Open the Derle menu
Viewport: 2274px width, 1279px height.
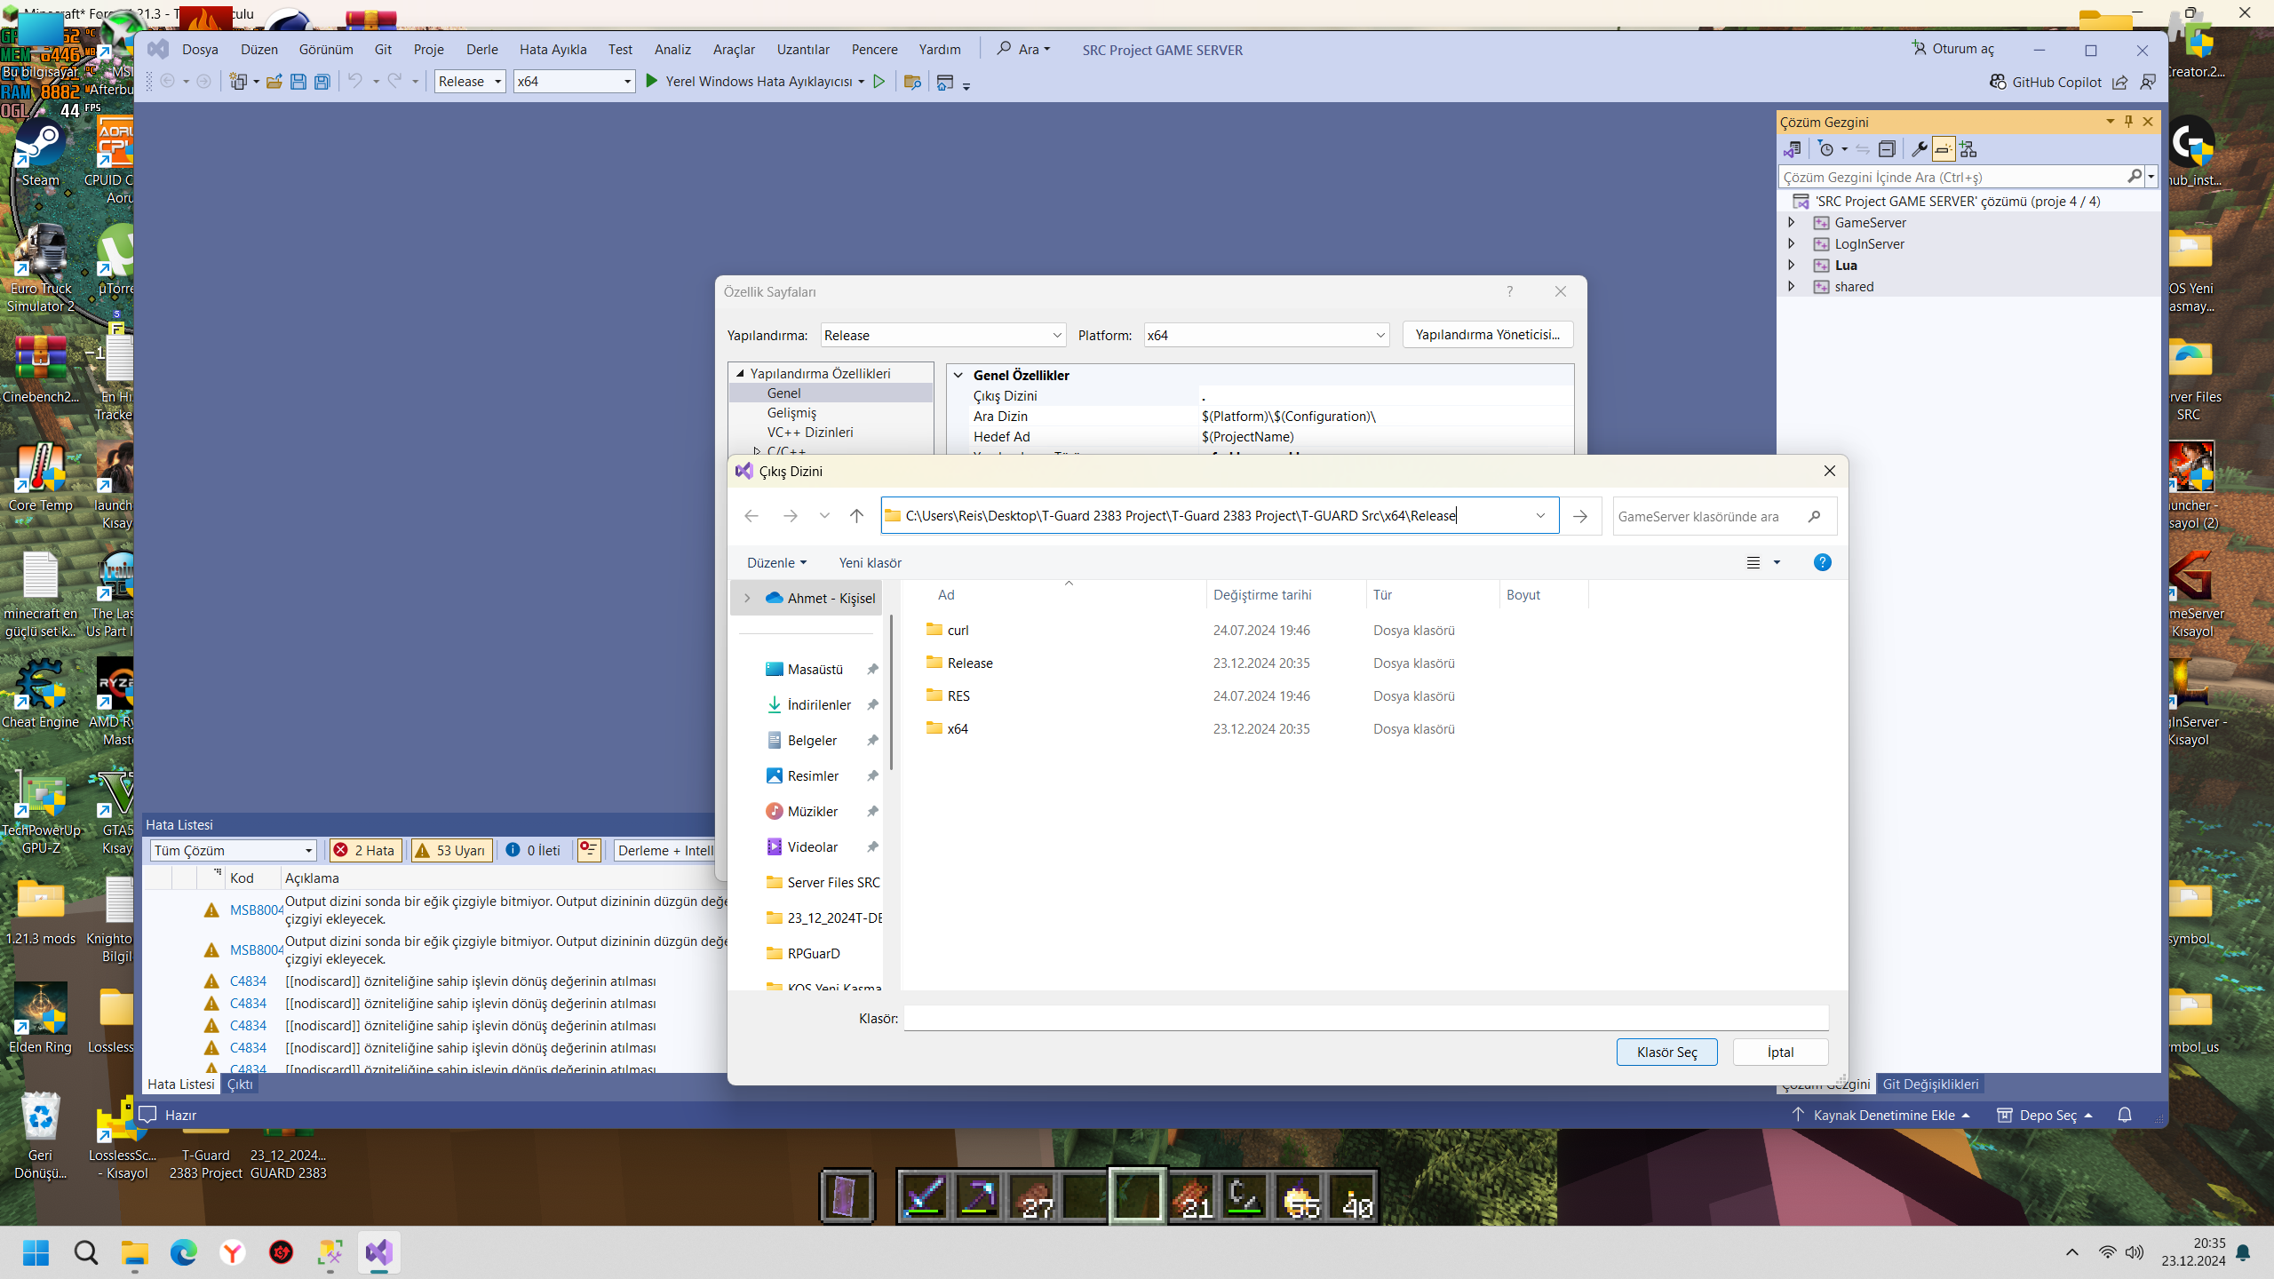481,50
